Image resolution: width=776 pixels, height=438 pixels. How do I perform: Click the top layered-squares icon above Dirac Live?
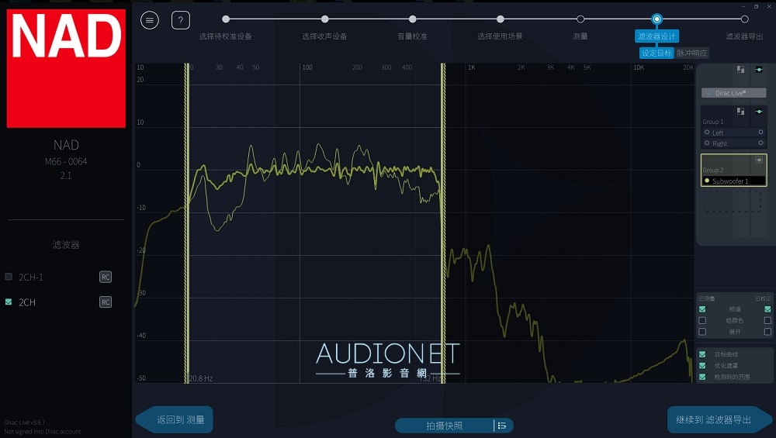[x=740, y=70]
